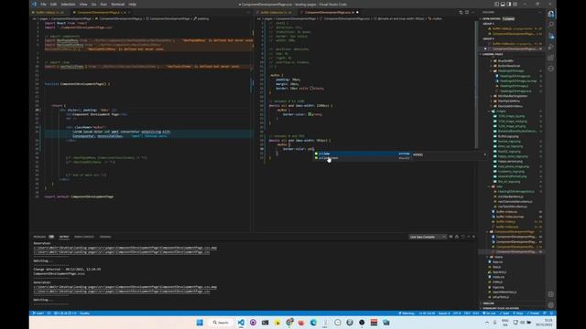Switch to the PROBLEMS panel tab
This screenshot has height=329, width=586.
43,237
